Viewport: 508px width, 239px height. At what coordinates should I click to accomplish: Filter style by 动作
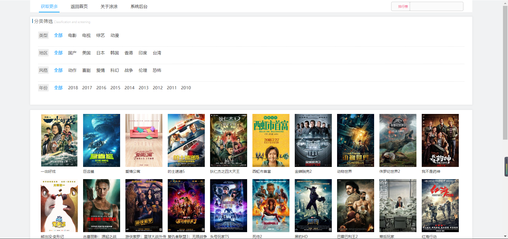72,70
